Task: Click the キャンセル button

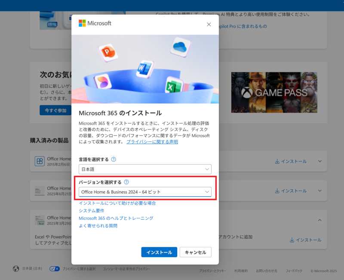Action: click(x=196, y=252)
